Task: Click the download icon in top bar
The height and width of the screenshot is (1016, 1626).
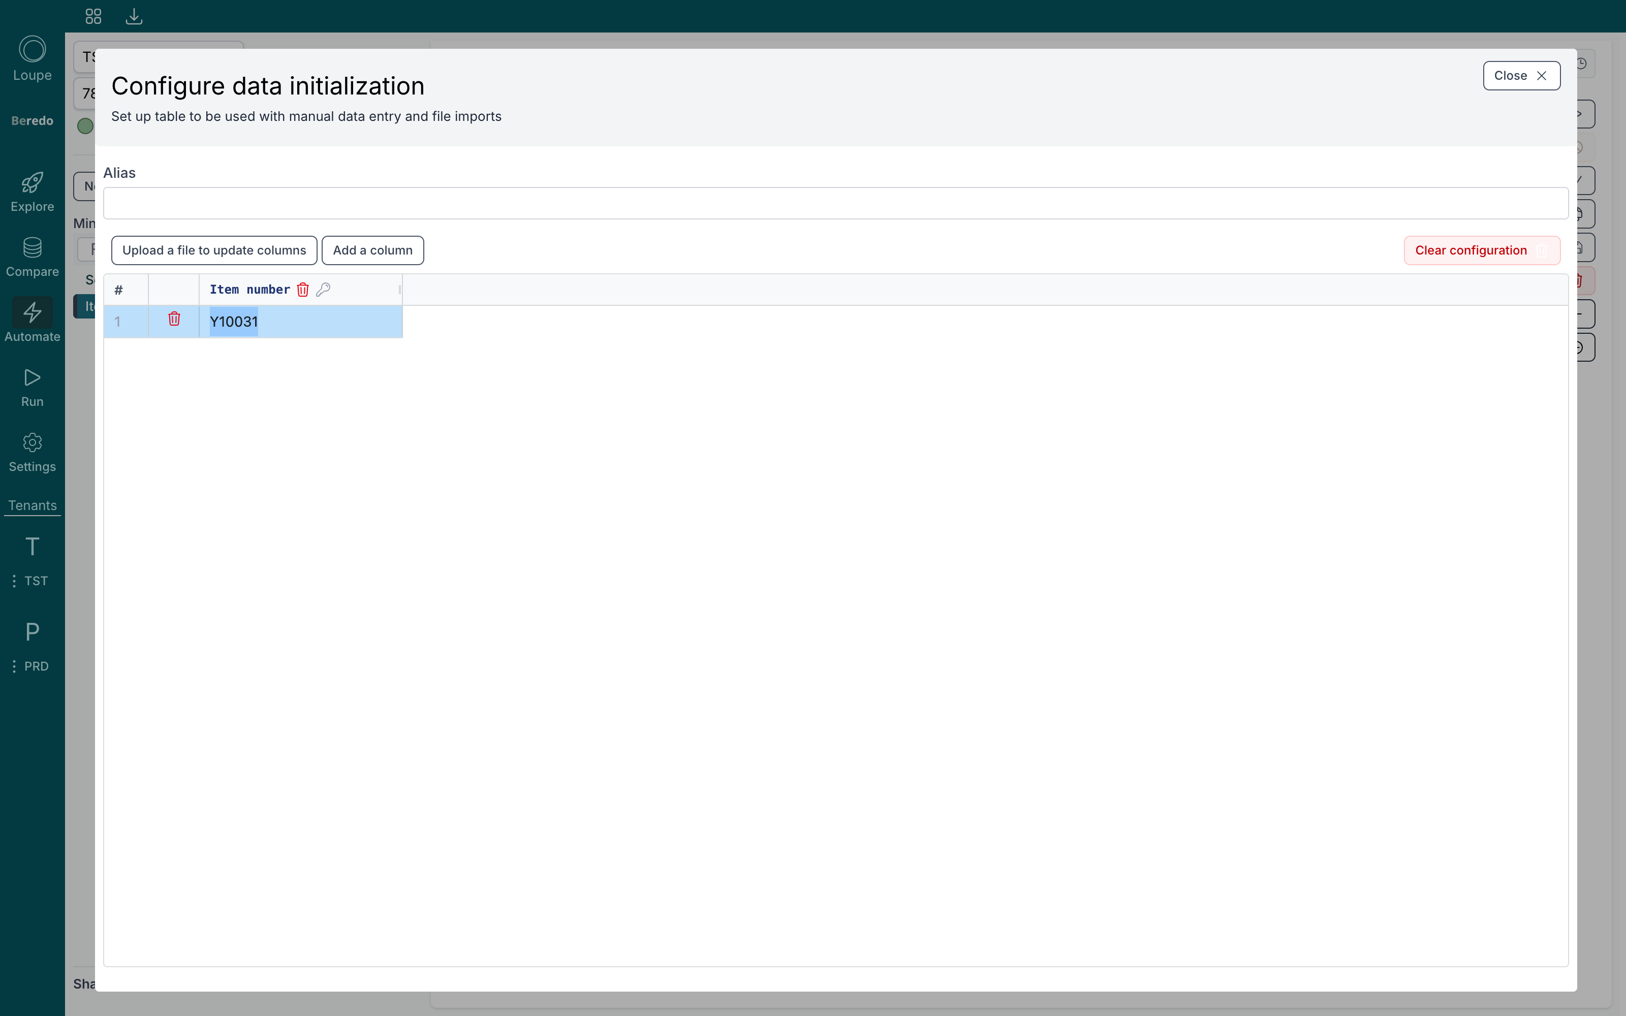Action: click(x=134, y=16)
